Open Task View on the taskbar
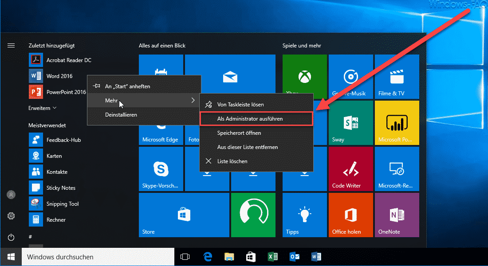Viewport: 488px width, 266px height. pyautogui.click(x=185, y=257)
